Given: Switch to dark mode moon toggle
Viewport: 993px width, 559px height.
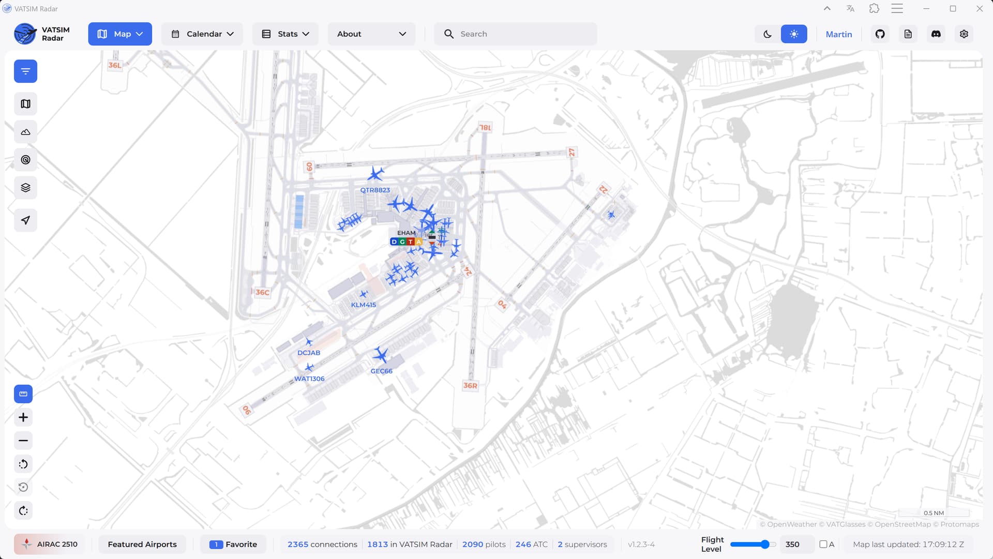Looking at the screenshot, I should [x=767, y=34].
